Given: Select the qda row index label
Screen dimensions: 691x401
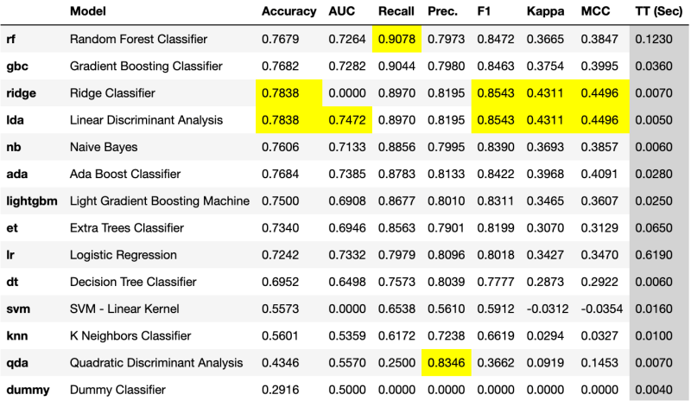Looking at the screenshot, I should (x=17, y=363).
